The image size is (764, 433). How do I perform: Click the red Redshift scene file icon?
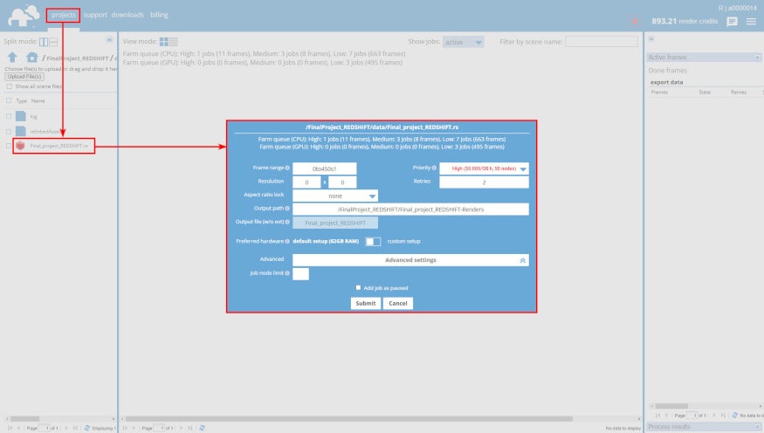20,145
